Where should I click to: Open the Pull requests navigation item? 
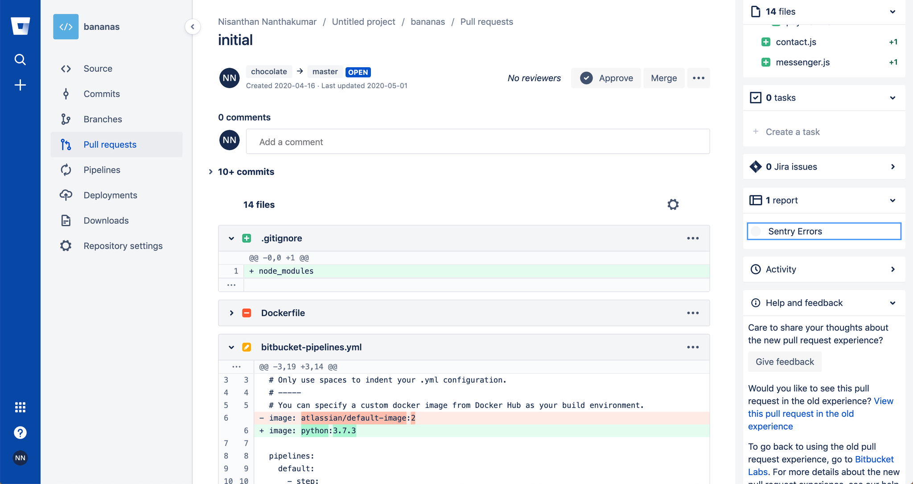coord(110,144)
